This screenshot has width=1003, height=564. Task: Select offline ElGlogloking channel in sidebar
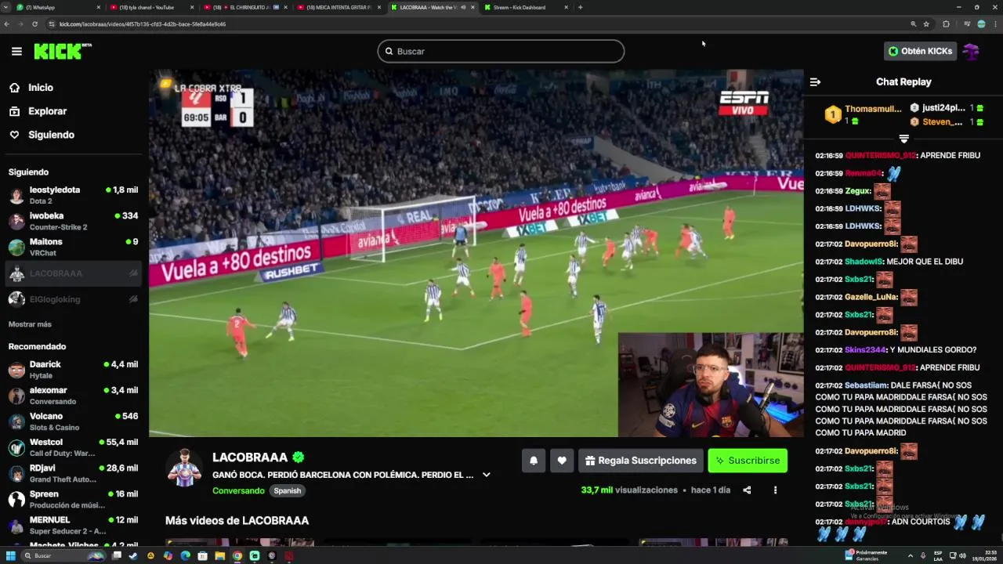tap(73, 299)
